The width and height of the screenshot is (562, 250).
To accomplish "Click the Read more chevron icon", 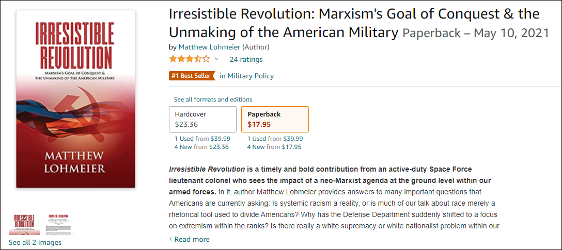I will 171,239.
